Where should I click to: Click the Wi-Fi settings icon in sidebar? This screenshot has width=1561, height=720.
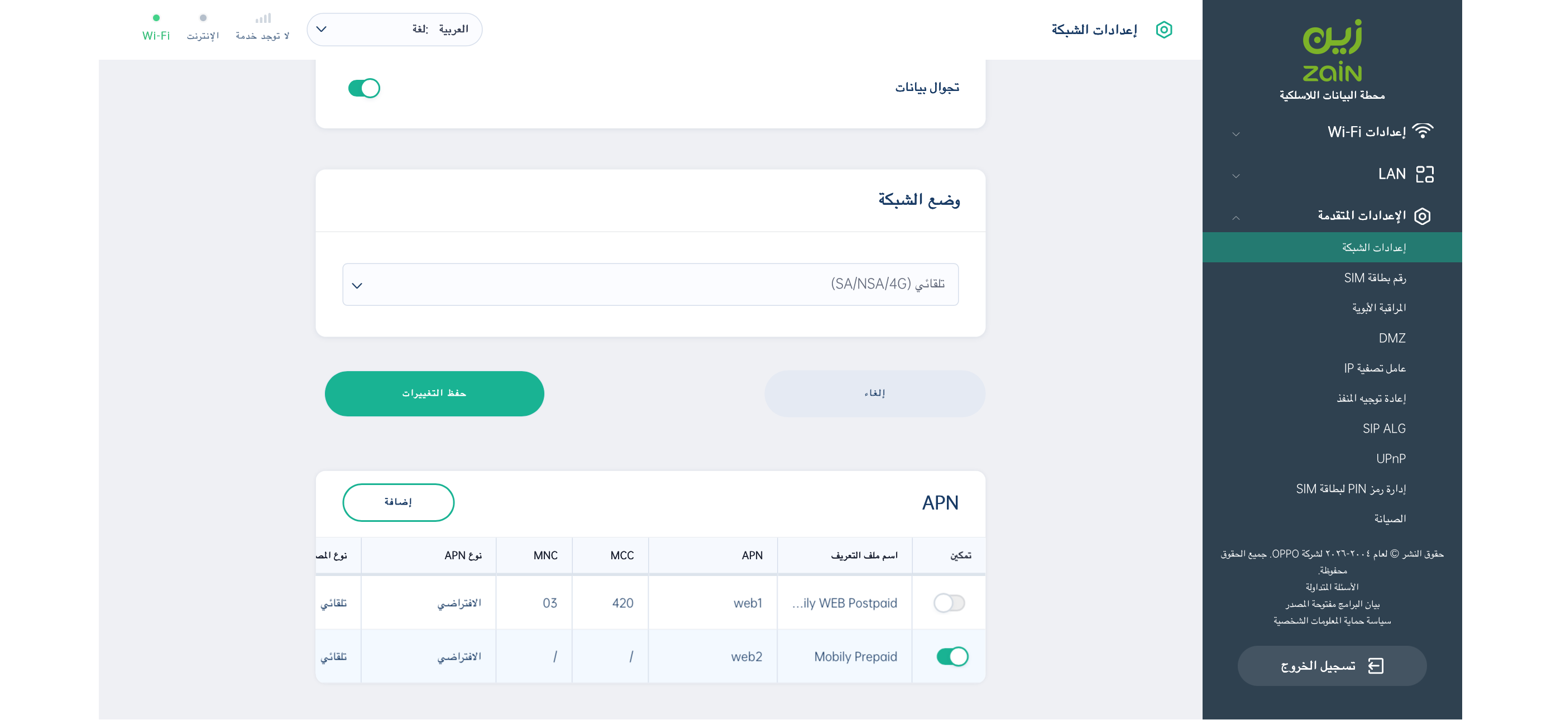point(1422,132)
